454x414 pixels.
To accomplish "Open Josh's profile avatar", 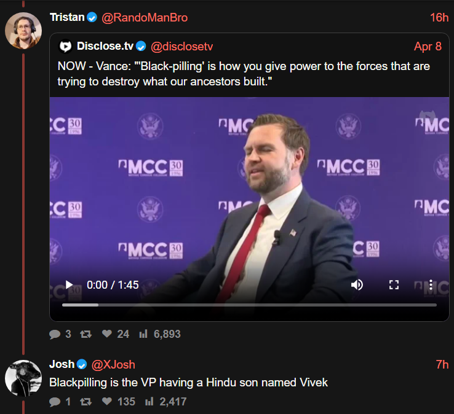I will point(23,377).
